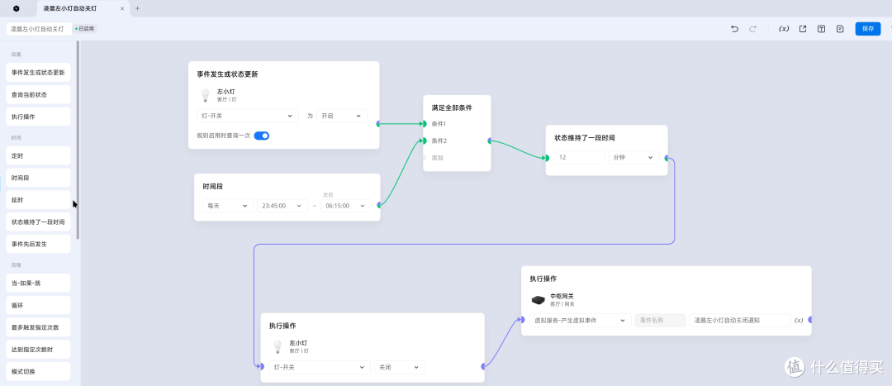Click input port of 中枢网关 执行操作 node

point(521,319)
